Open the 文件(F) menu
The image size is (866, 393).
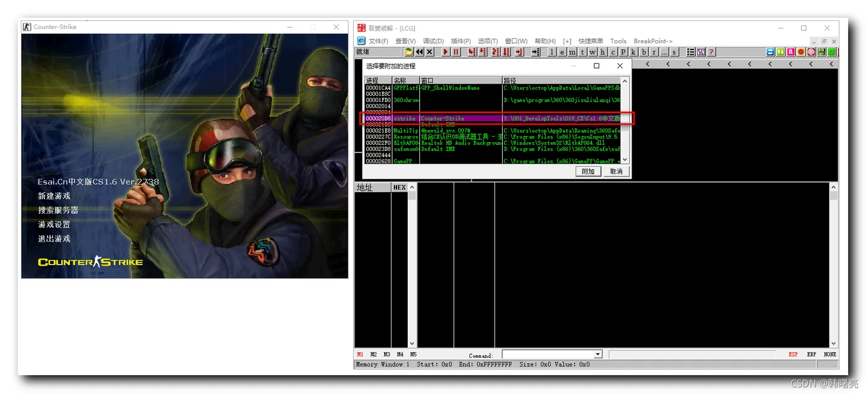tap(379, 41)
